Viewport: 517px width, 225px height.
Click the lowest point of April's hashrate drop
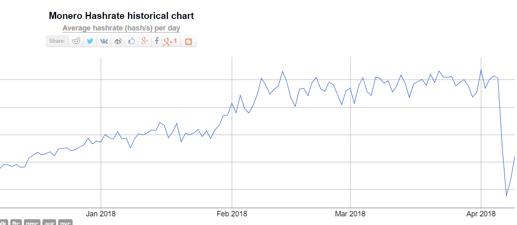(x=506, y=196)
